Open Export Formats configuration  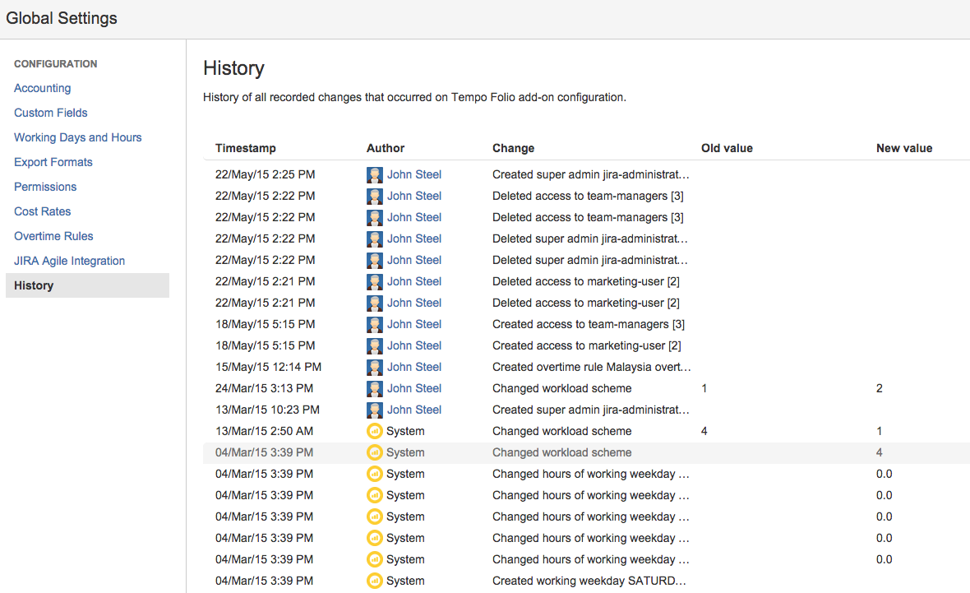coord(53,162)
